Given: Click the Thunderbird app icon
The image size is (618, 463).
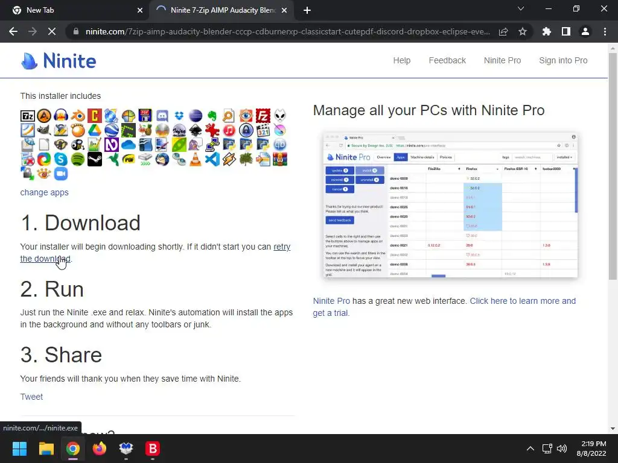Looking at the screenshot, I should 162,159.
